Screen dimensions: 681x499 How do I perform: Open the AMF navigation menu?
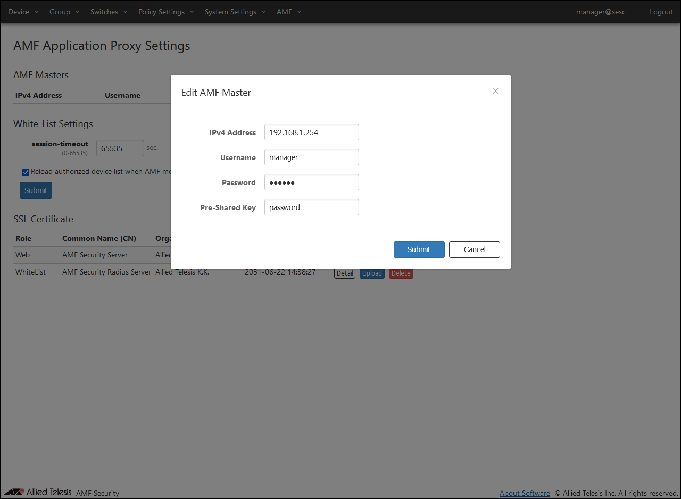coord(289,12)
